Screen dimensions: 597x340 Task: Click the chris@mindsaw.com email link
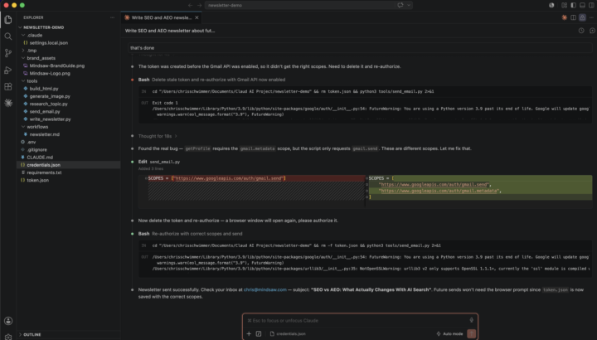pos(265,289)
